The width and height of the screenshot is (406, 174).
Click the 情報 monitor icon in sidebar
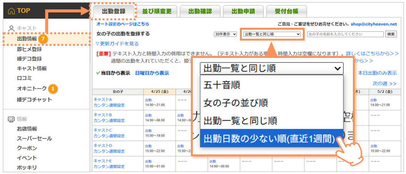click(11, 119)
